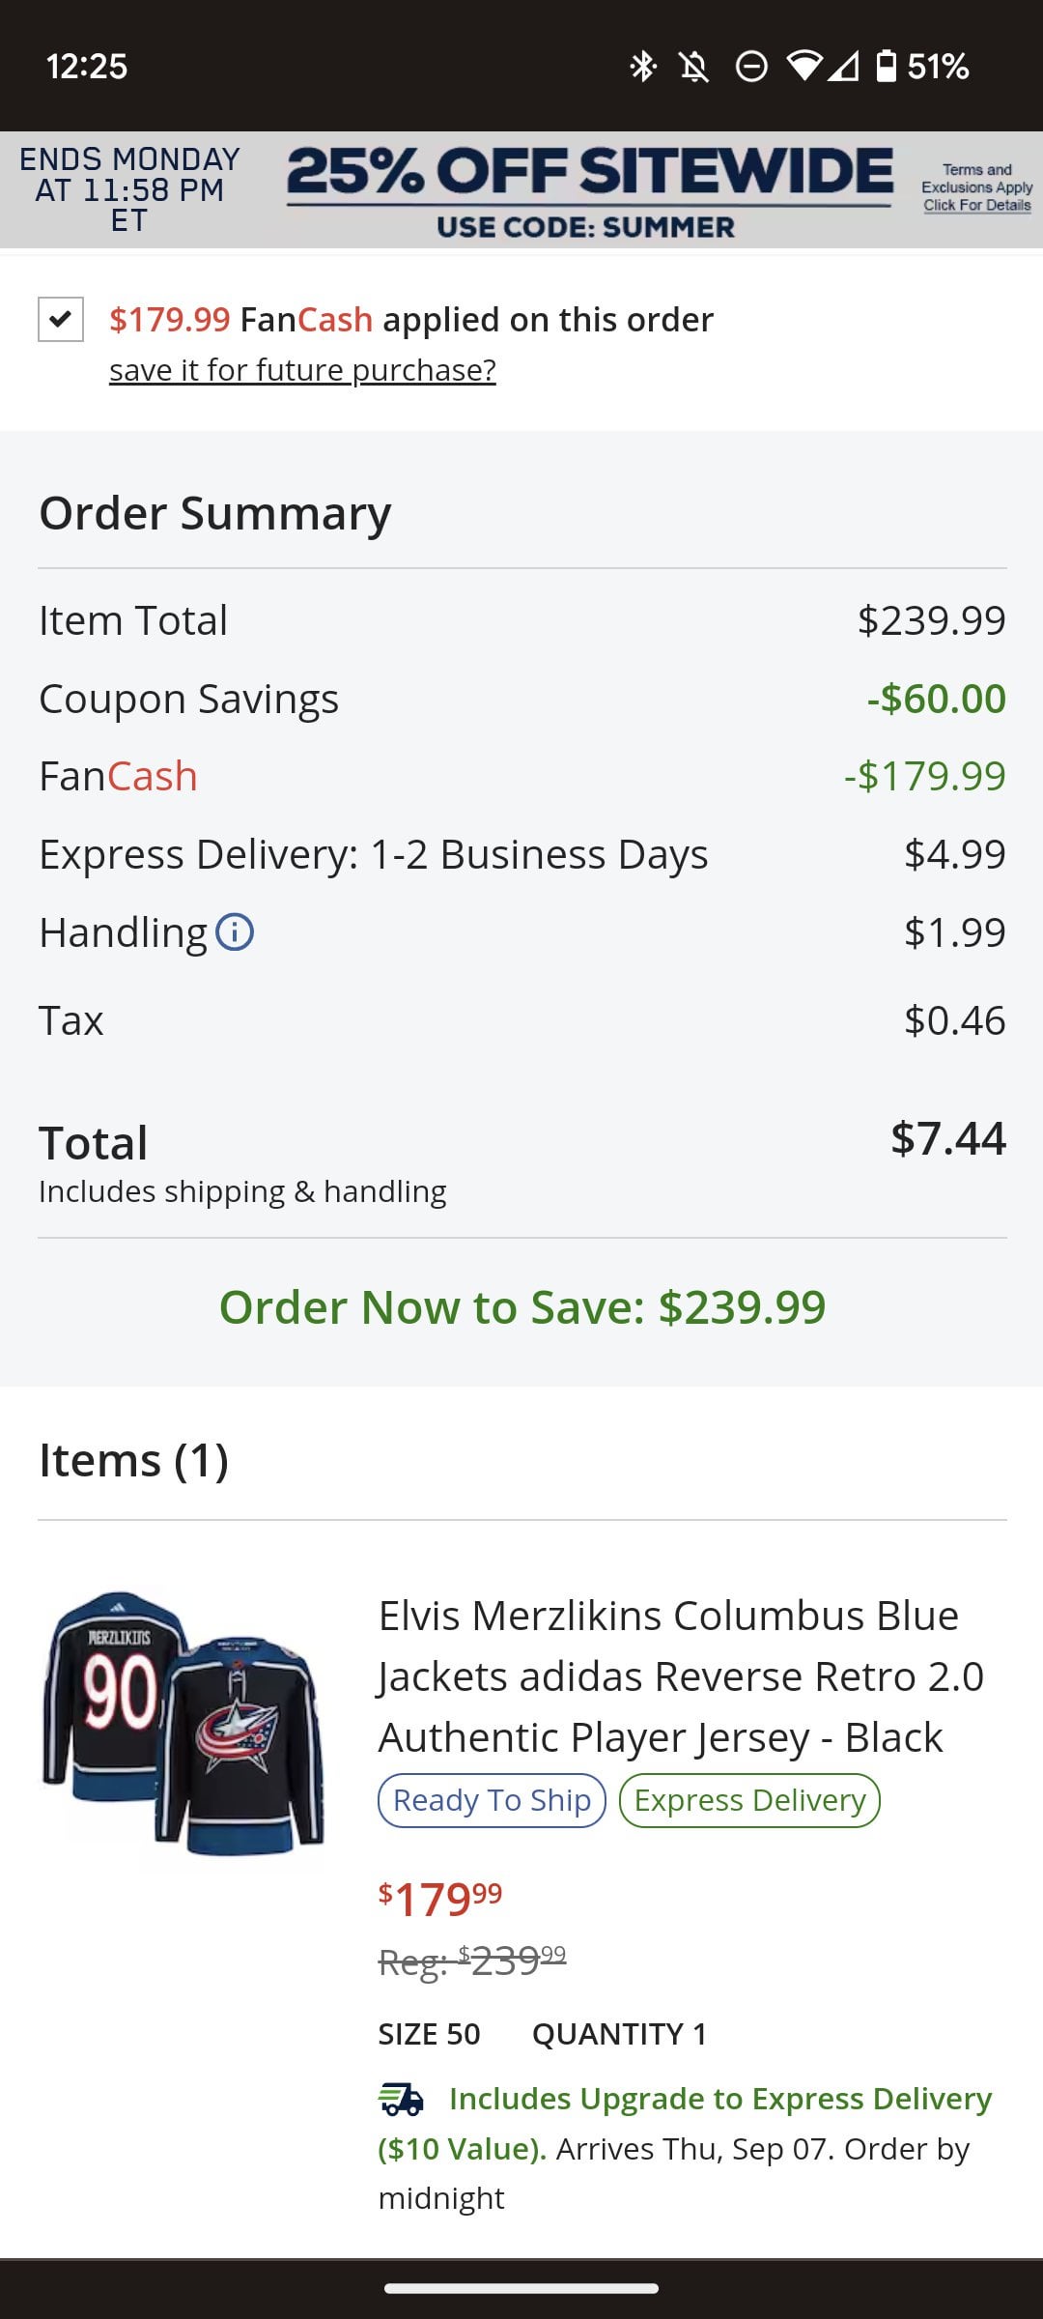Tap the Express Delivery badge
The height and width of the screenshot is (2319, 1043).
[x=749, y=1800]
